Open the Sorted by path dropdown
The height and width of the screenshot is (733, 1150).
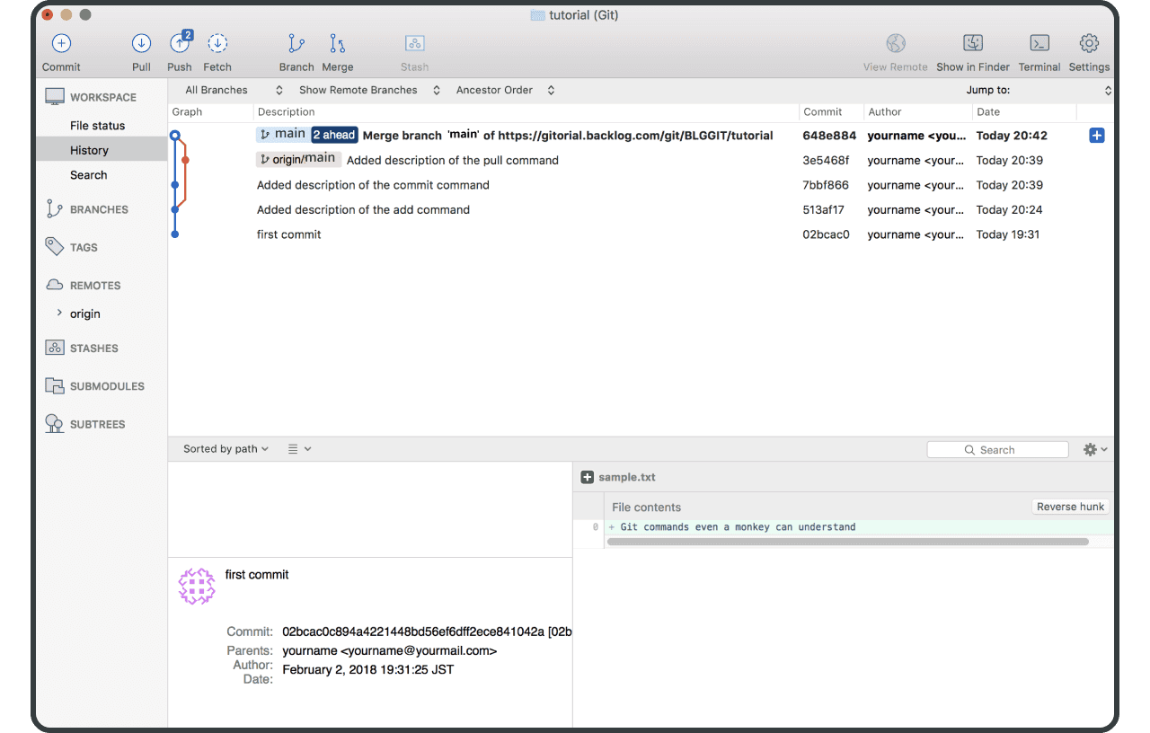[x=226, y=449]
